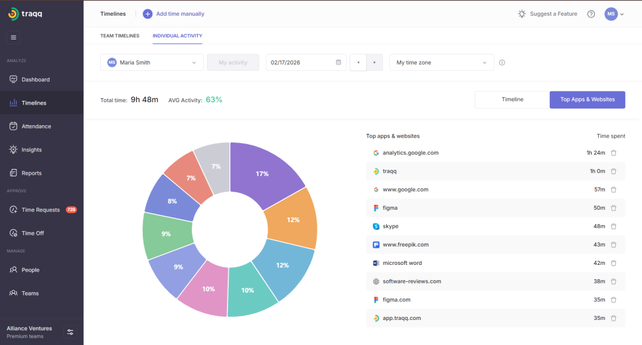Click the date input field 02/17/2026
This screenshot has height=345, width=642.
point(300,63)
